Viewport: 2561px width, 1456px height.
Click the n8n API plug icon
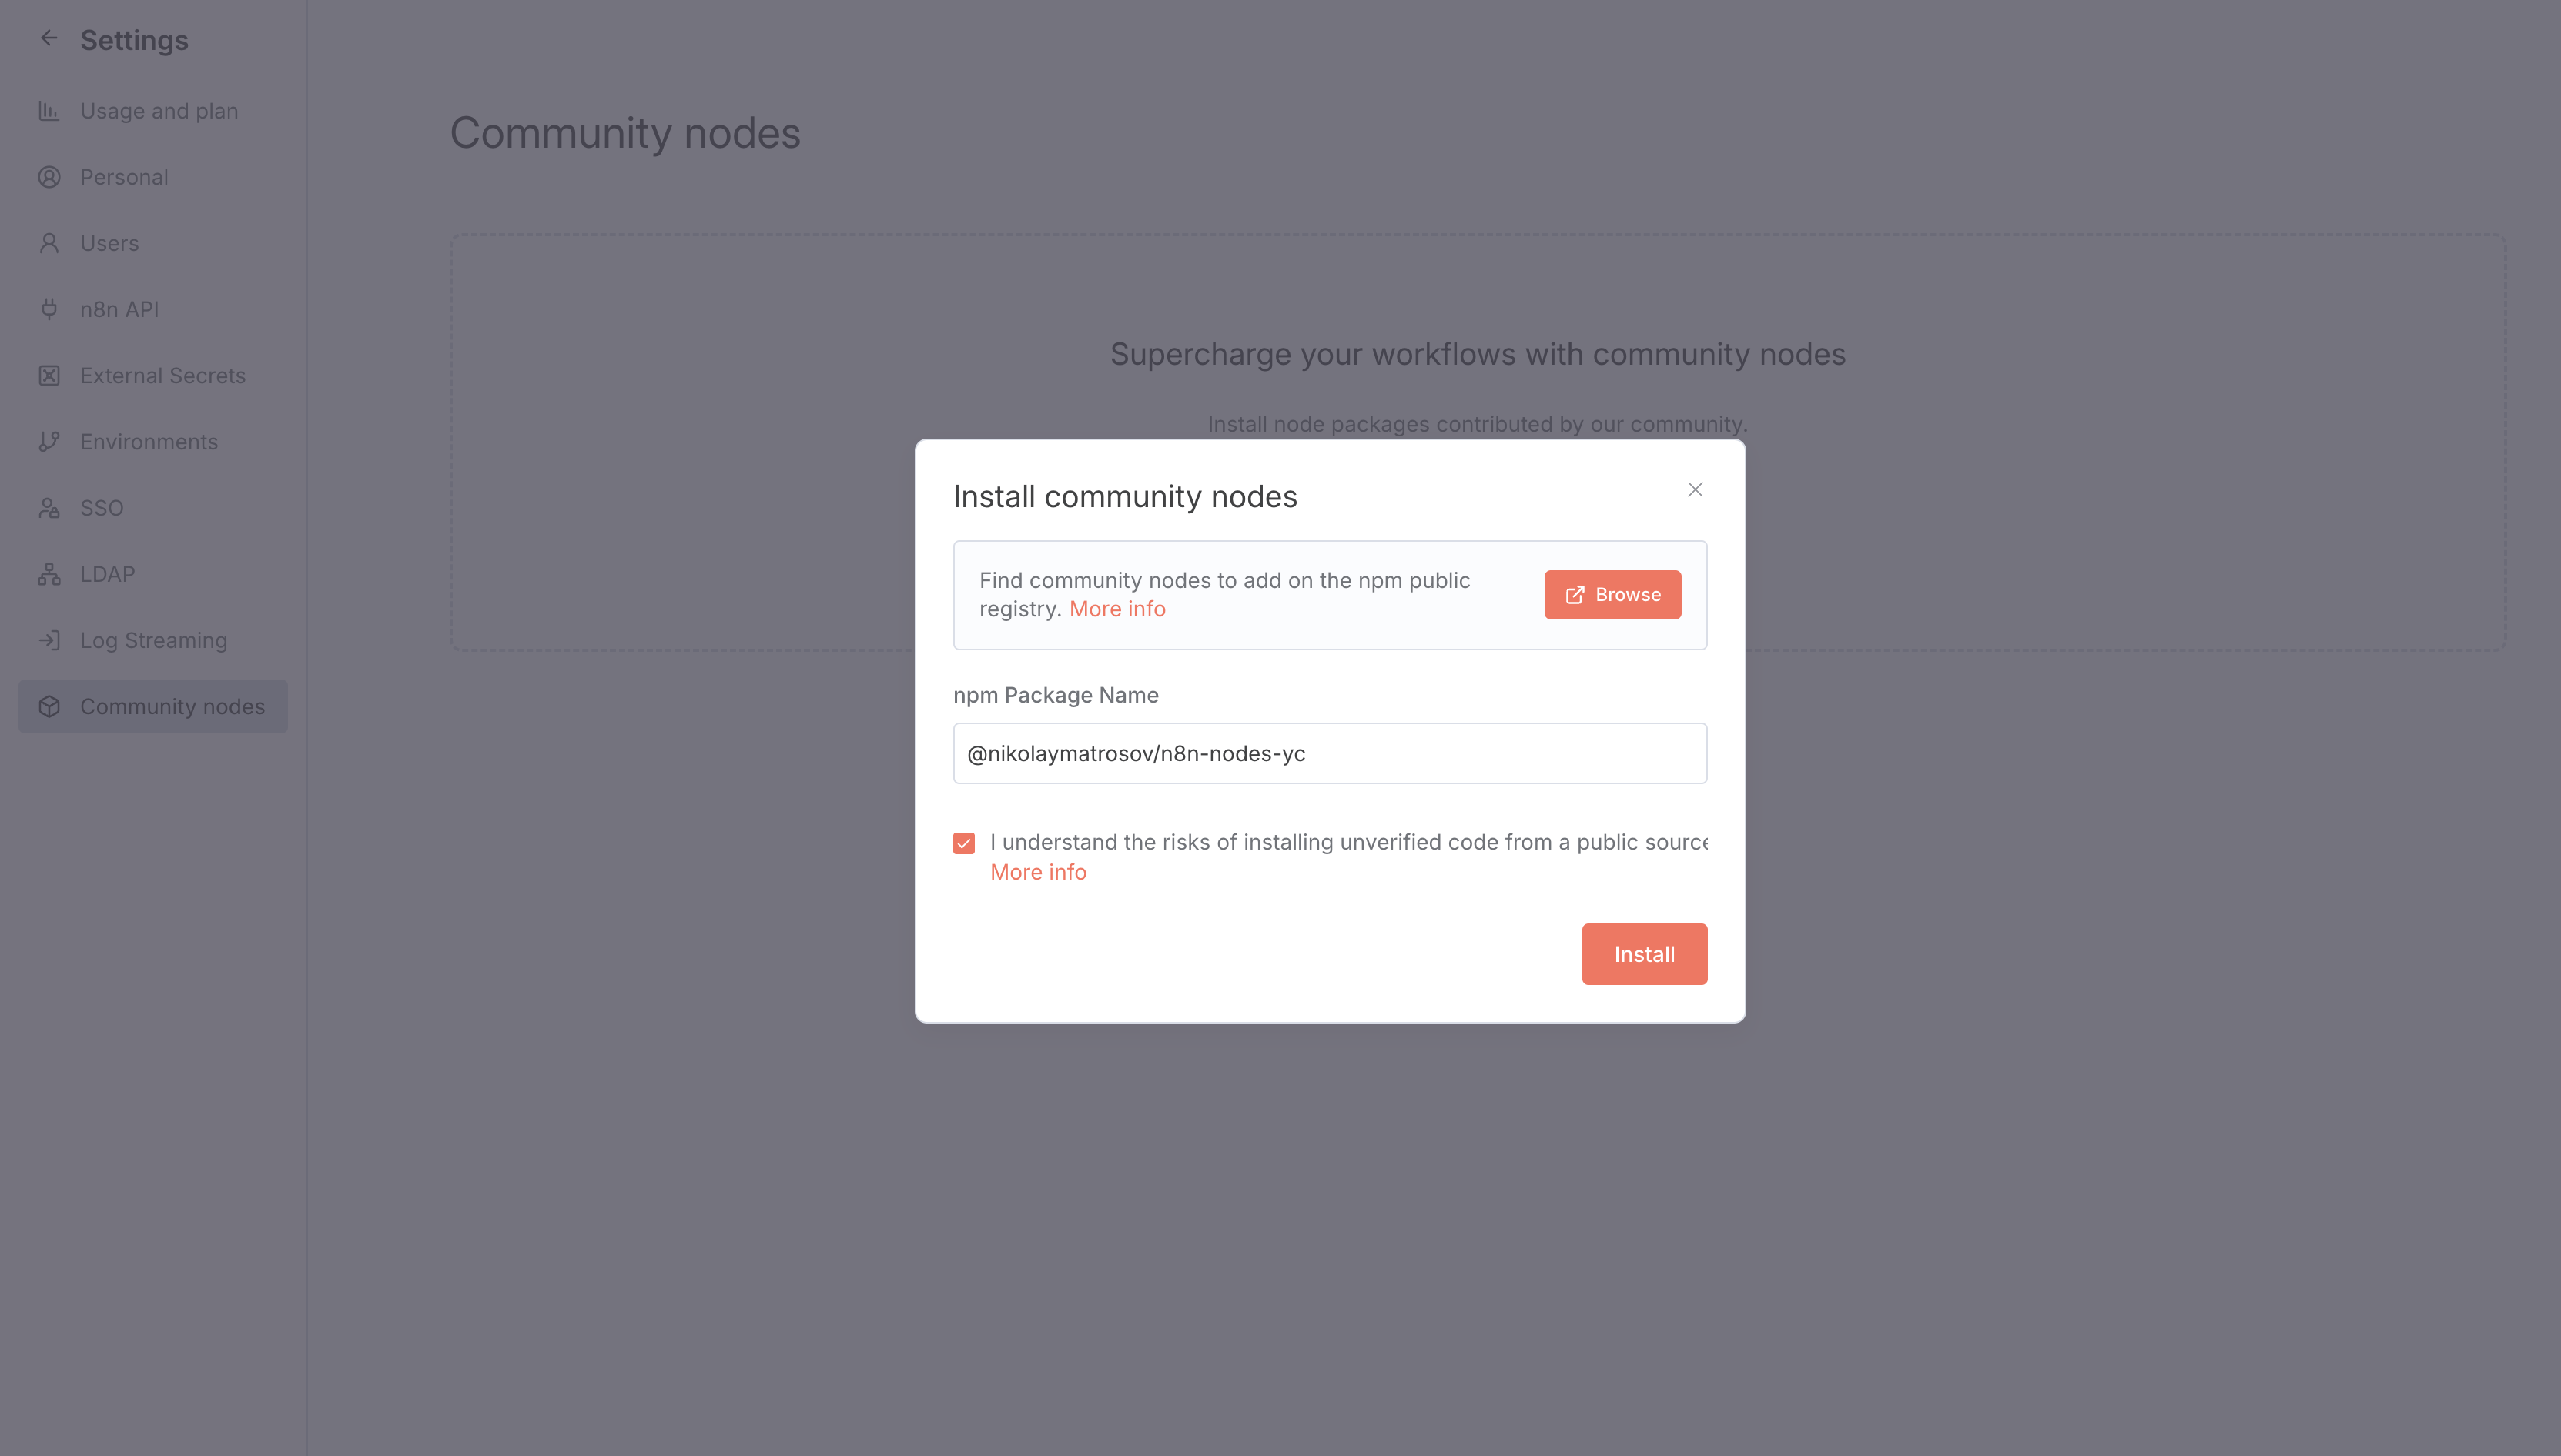click(49, 309)
